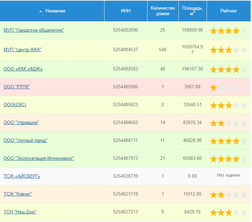This screenshot has height=222, width=252.
Task: Click star rating for ТСЖ "Ковчег"
Action: tap(228, 195)
